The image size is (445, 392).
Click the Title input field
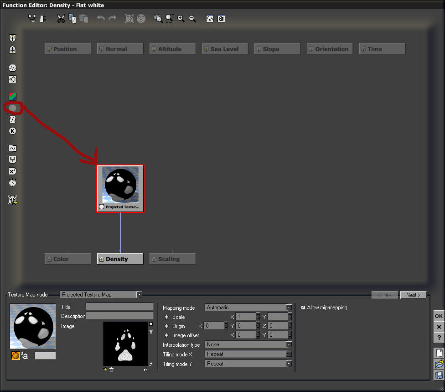pyautogui.click(x=120, y=307)
